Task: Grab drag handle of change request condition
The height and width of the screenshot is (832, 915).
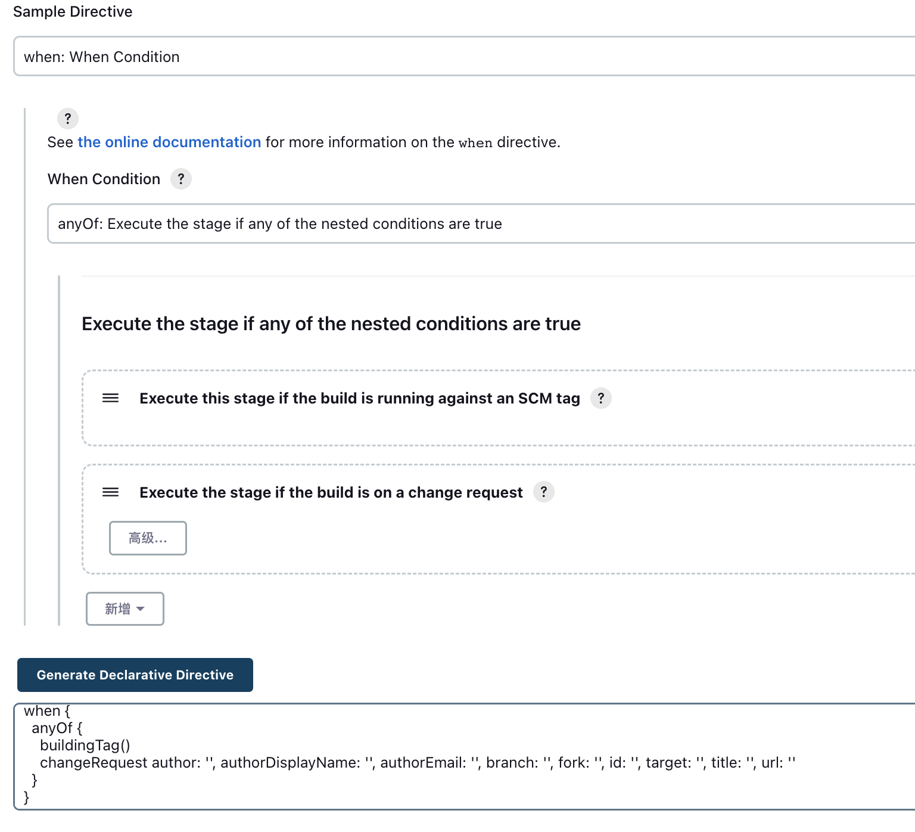Action: [x=111, y=492]
